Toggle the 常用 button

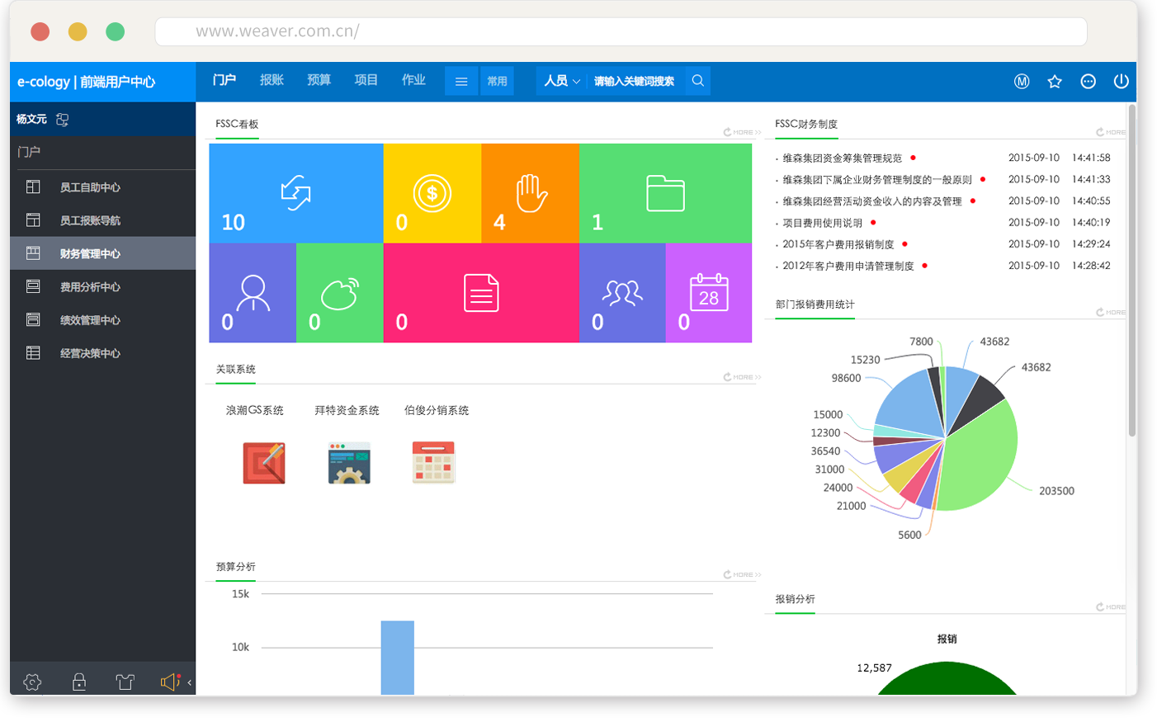(497, 81)
